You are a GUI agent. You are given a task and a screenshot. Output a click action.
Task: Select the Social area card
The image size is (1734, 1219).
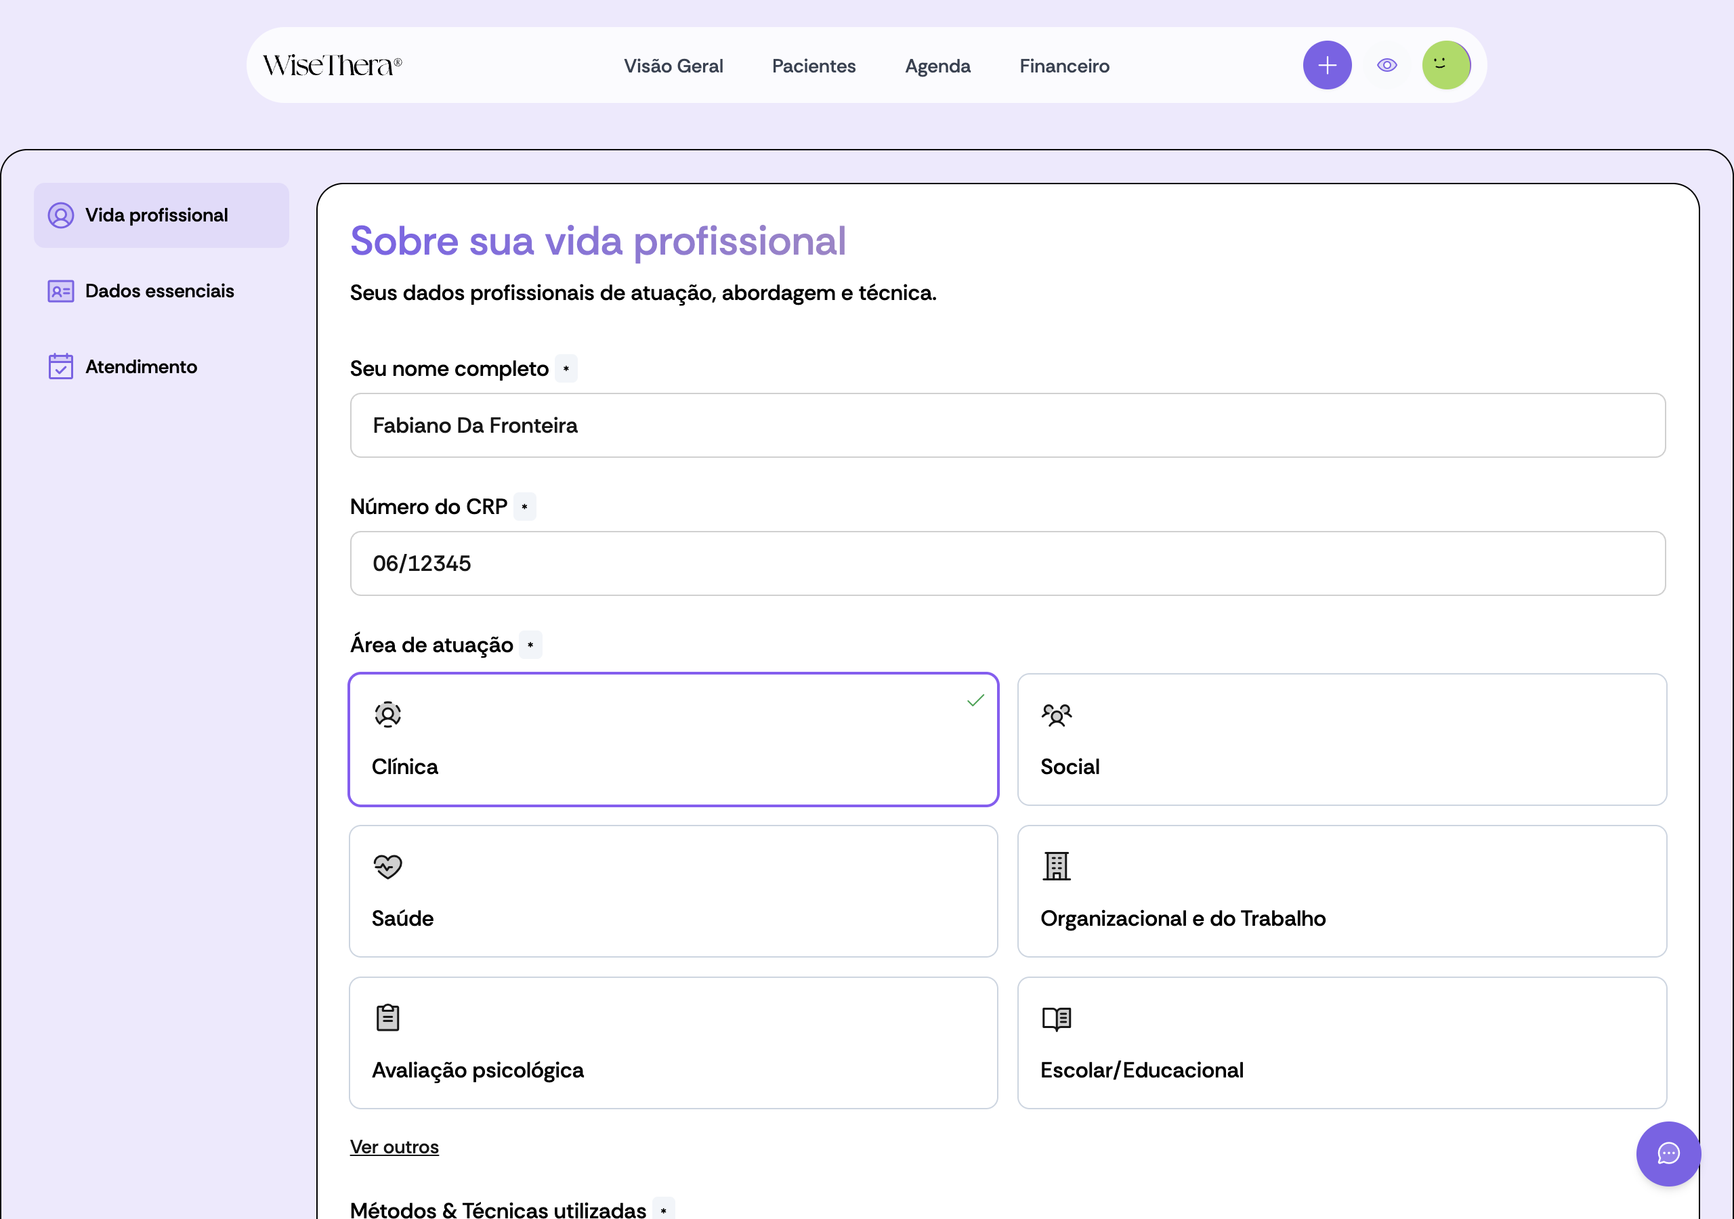(1342, 740)
